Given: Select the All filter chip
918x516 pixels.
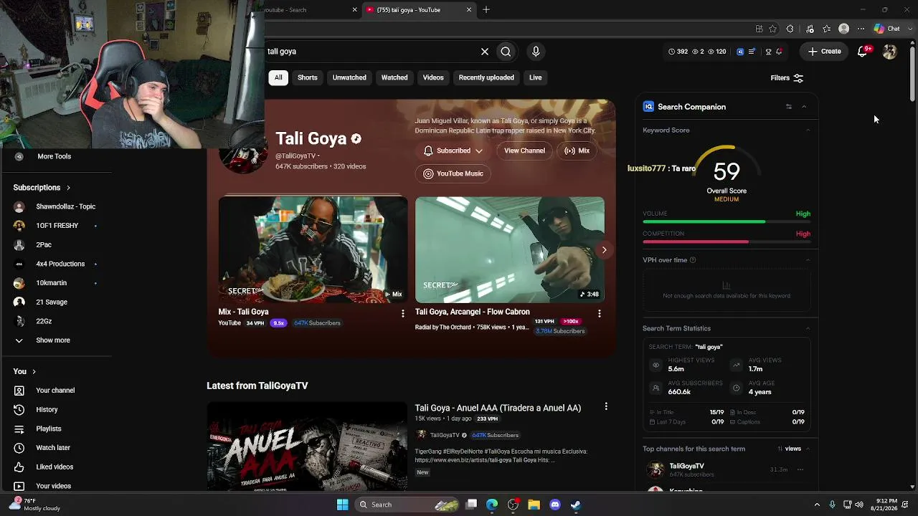Looking at the screenshot, I should [278, 77].
